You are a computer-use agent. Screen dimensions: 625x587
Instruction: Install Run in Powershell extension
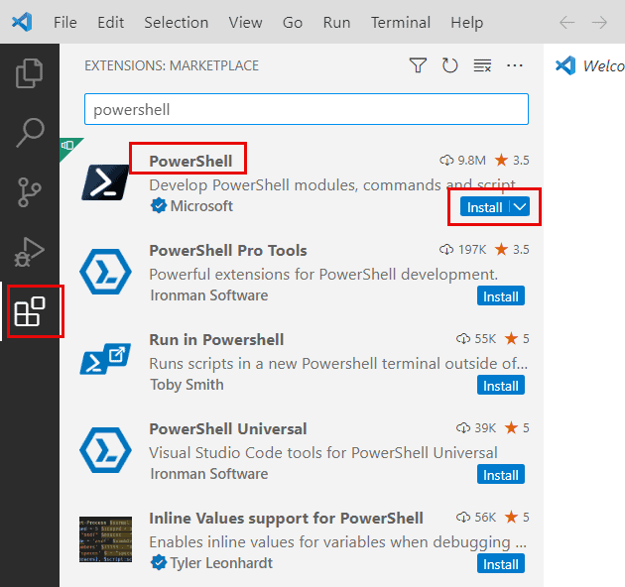tap(501, 386)
